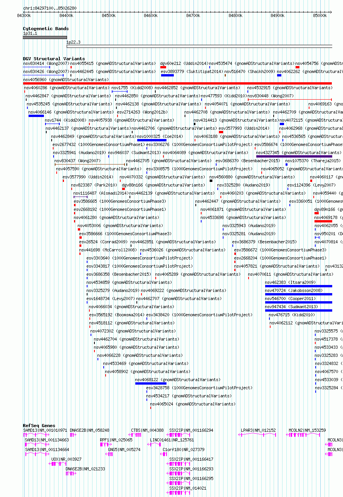
Task: Open gene SAMD13|NM_001010971
Action: 45,430
